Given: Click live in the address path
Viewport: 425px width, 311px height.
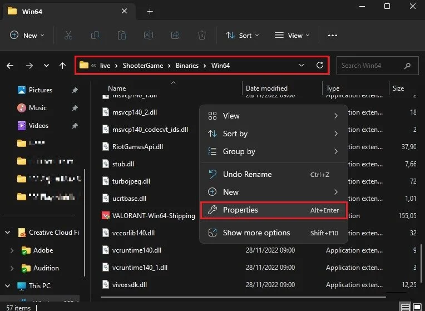Looking at the screenshot, I should 105,66.
